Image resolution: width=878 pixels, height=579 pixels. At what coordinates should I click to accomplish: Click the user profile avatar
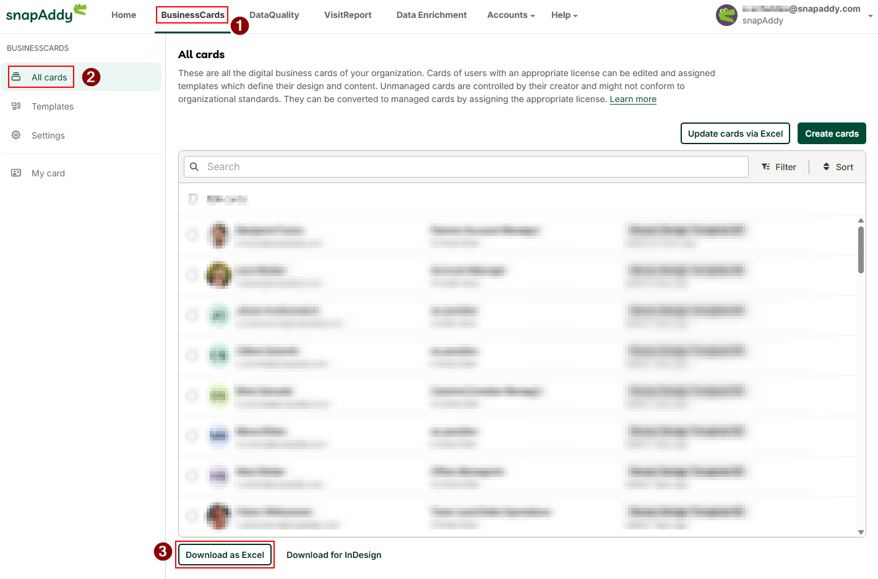[726, 15]
